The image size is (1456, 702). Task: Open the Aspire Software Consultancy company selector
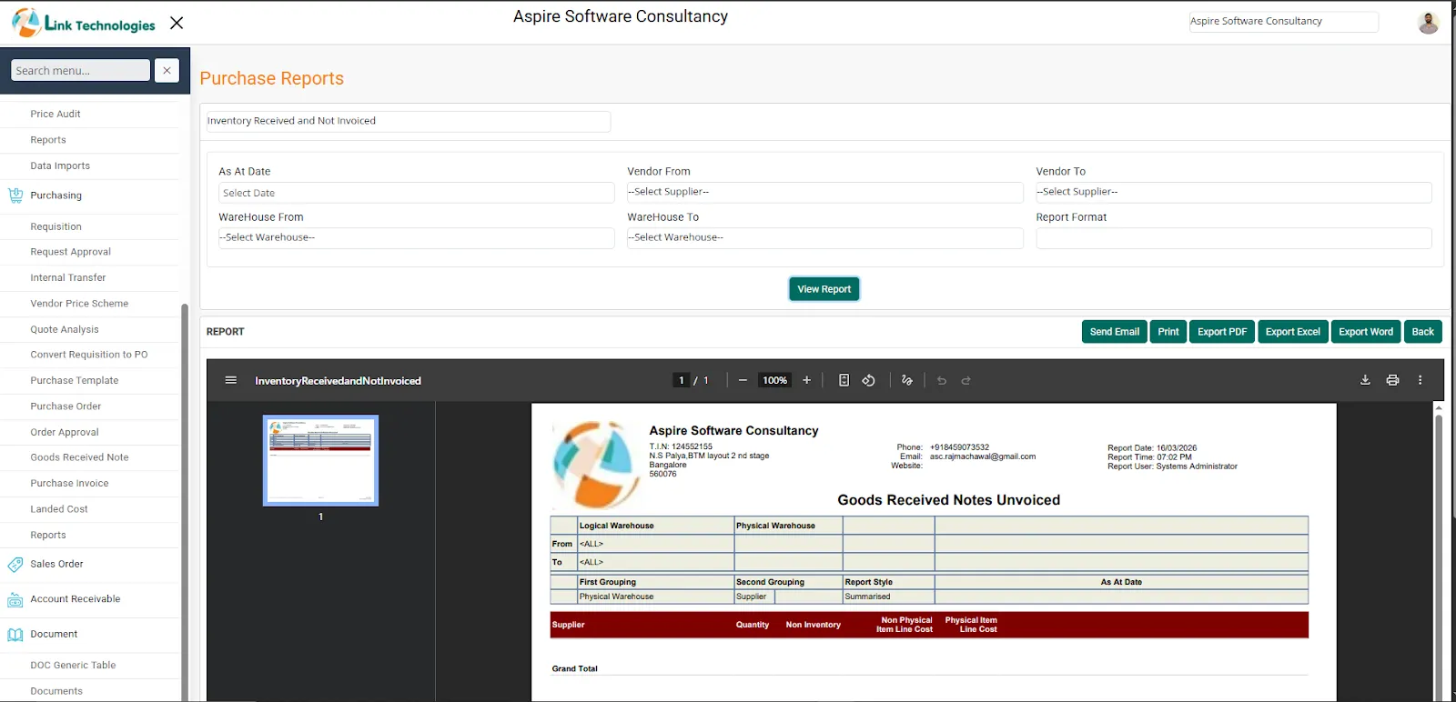click(1283, 21)
